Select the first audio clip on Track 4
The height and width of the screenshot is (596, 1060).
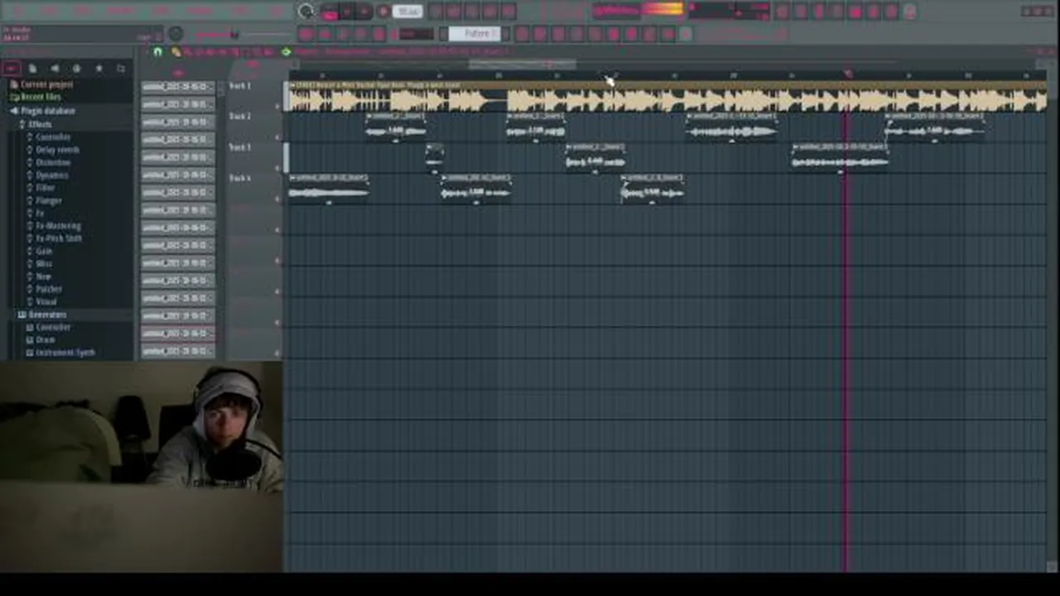pyautogui.click(x=329, y=189)
